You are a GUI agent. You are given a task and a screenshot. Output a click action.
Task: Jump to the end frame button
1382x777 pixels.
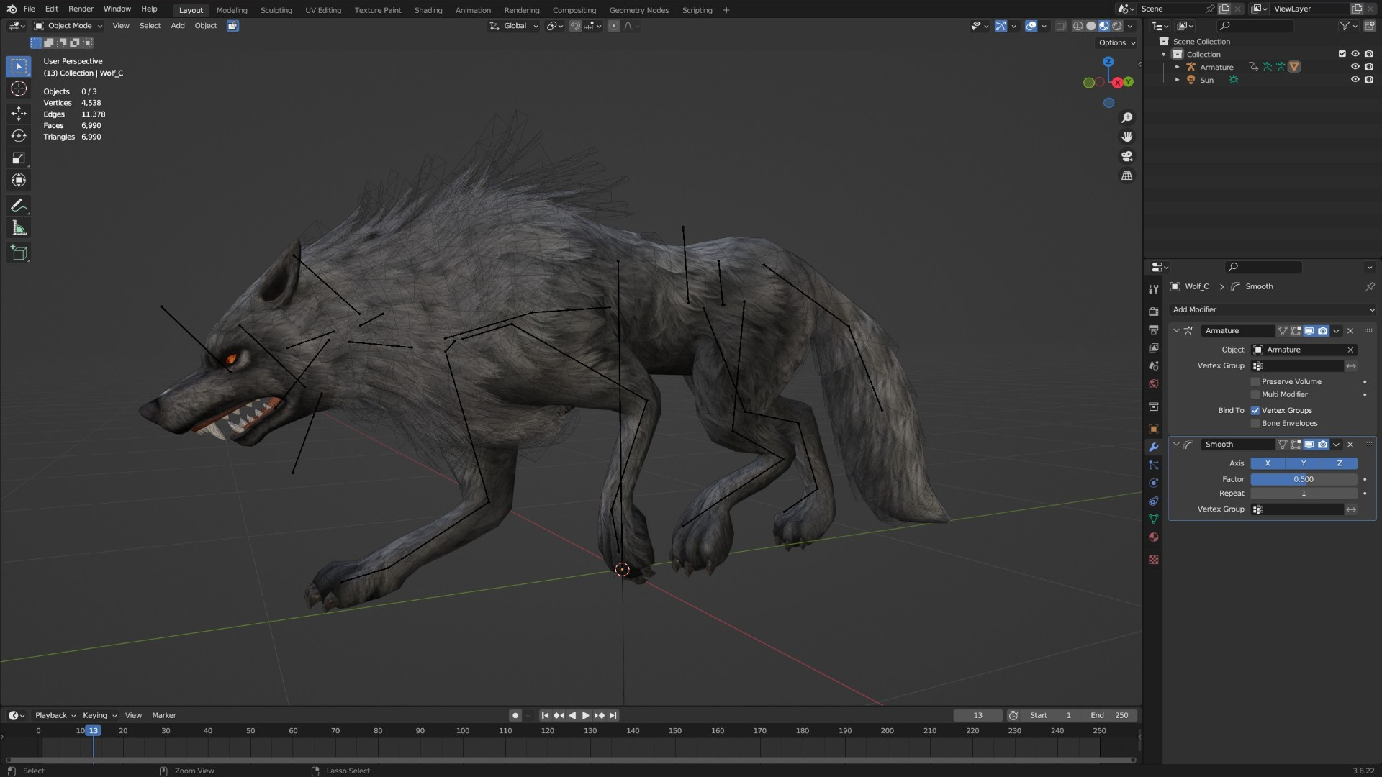(x=613, y=716)
